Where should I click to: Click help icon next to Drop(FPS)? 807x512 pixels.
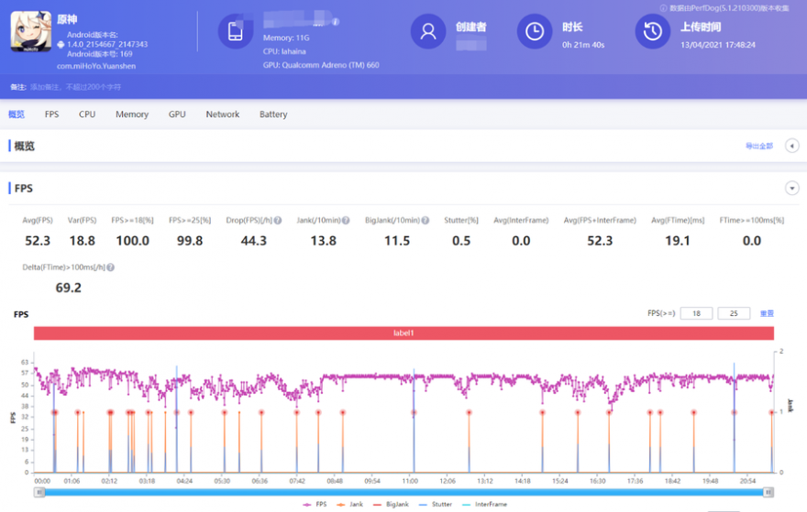[278, 221]
